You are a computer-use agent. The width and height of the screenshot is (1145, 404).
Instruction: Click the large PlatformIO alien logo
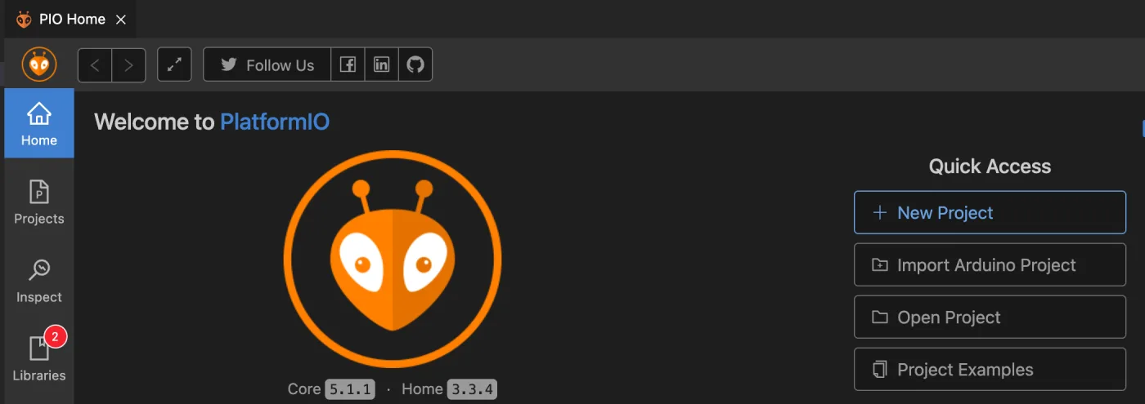[393, 259]
